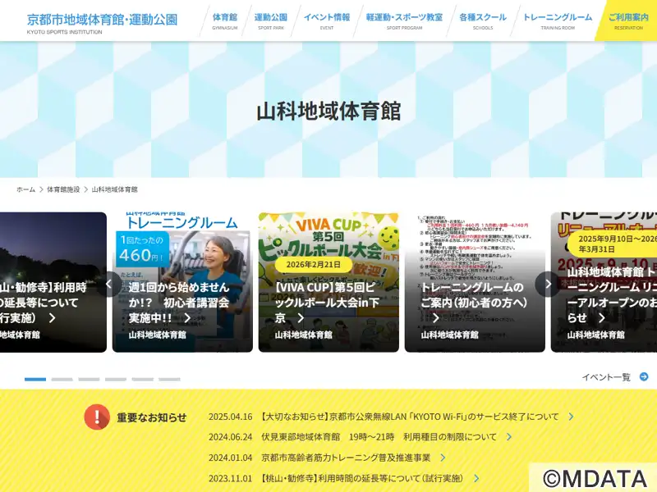Click the date 2025.04.16
Screen dimensions: 657x492
231,417
